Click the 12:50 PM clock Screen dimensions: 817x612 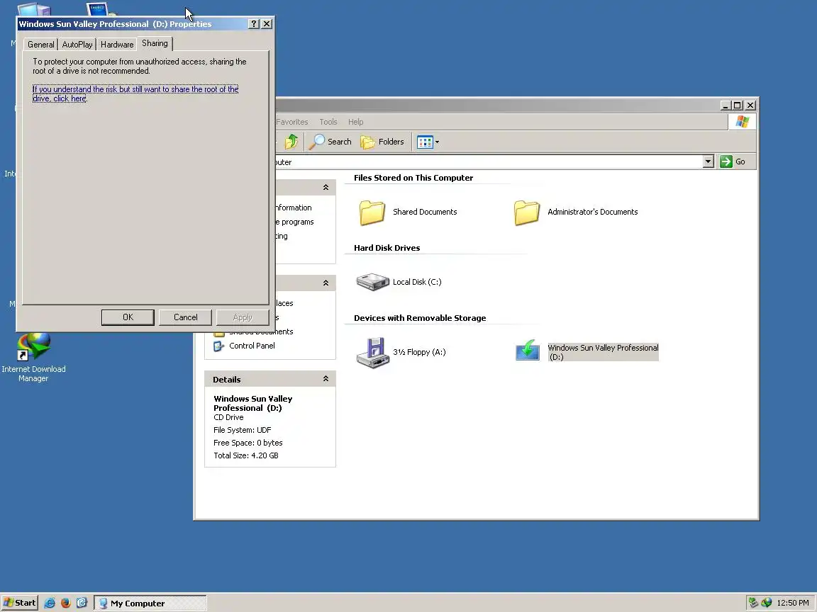pos(792,603)
